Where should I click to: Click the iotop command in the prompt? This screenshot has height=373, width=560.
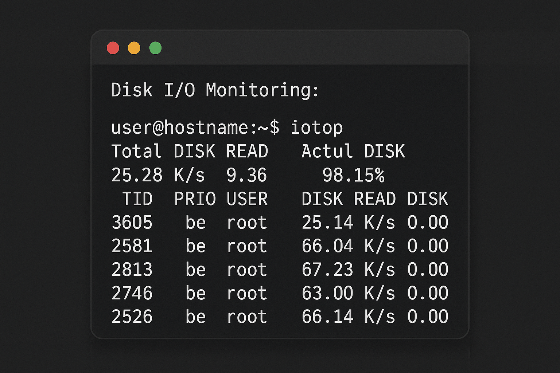pos(316,128)
